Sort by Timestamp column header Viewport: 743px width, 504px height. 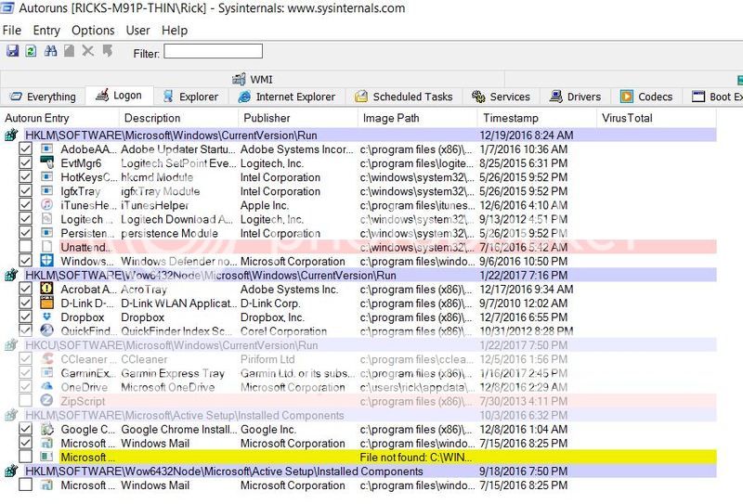click(x=537, y=118)
